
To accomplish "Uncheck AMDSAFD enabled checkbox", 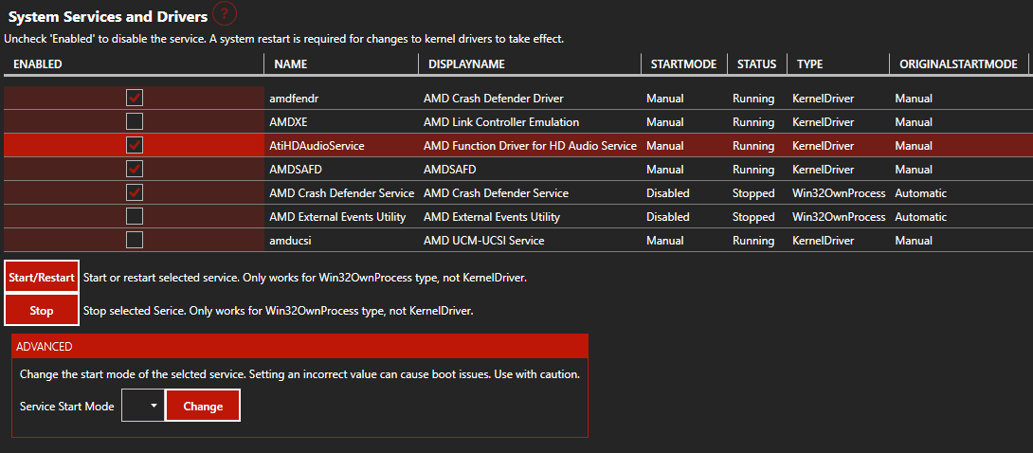I will point(135,169).
